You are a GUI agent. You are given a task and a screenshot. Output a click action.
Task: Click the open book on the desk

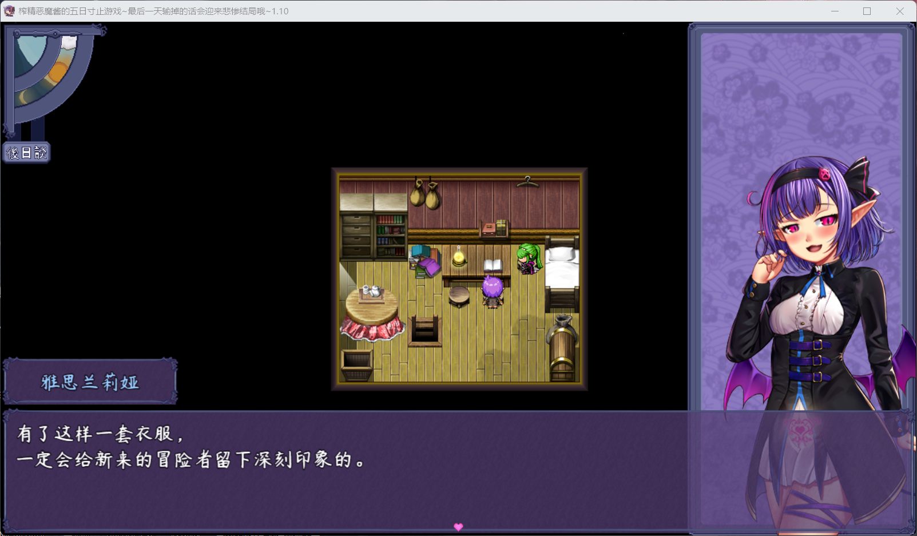pyautogui.click(x=493, y=265)
